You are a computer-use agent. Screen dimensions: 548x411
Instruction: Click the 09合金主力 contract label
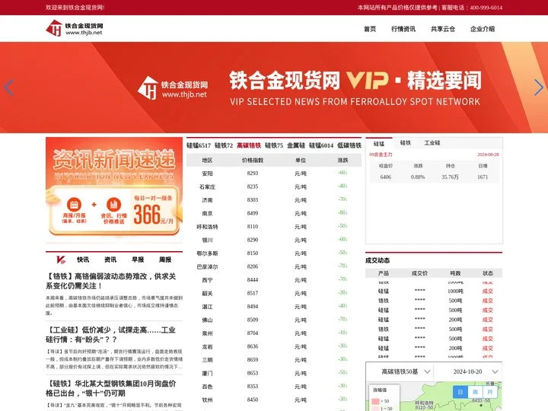pos(381,155)
